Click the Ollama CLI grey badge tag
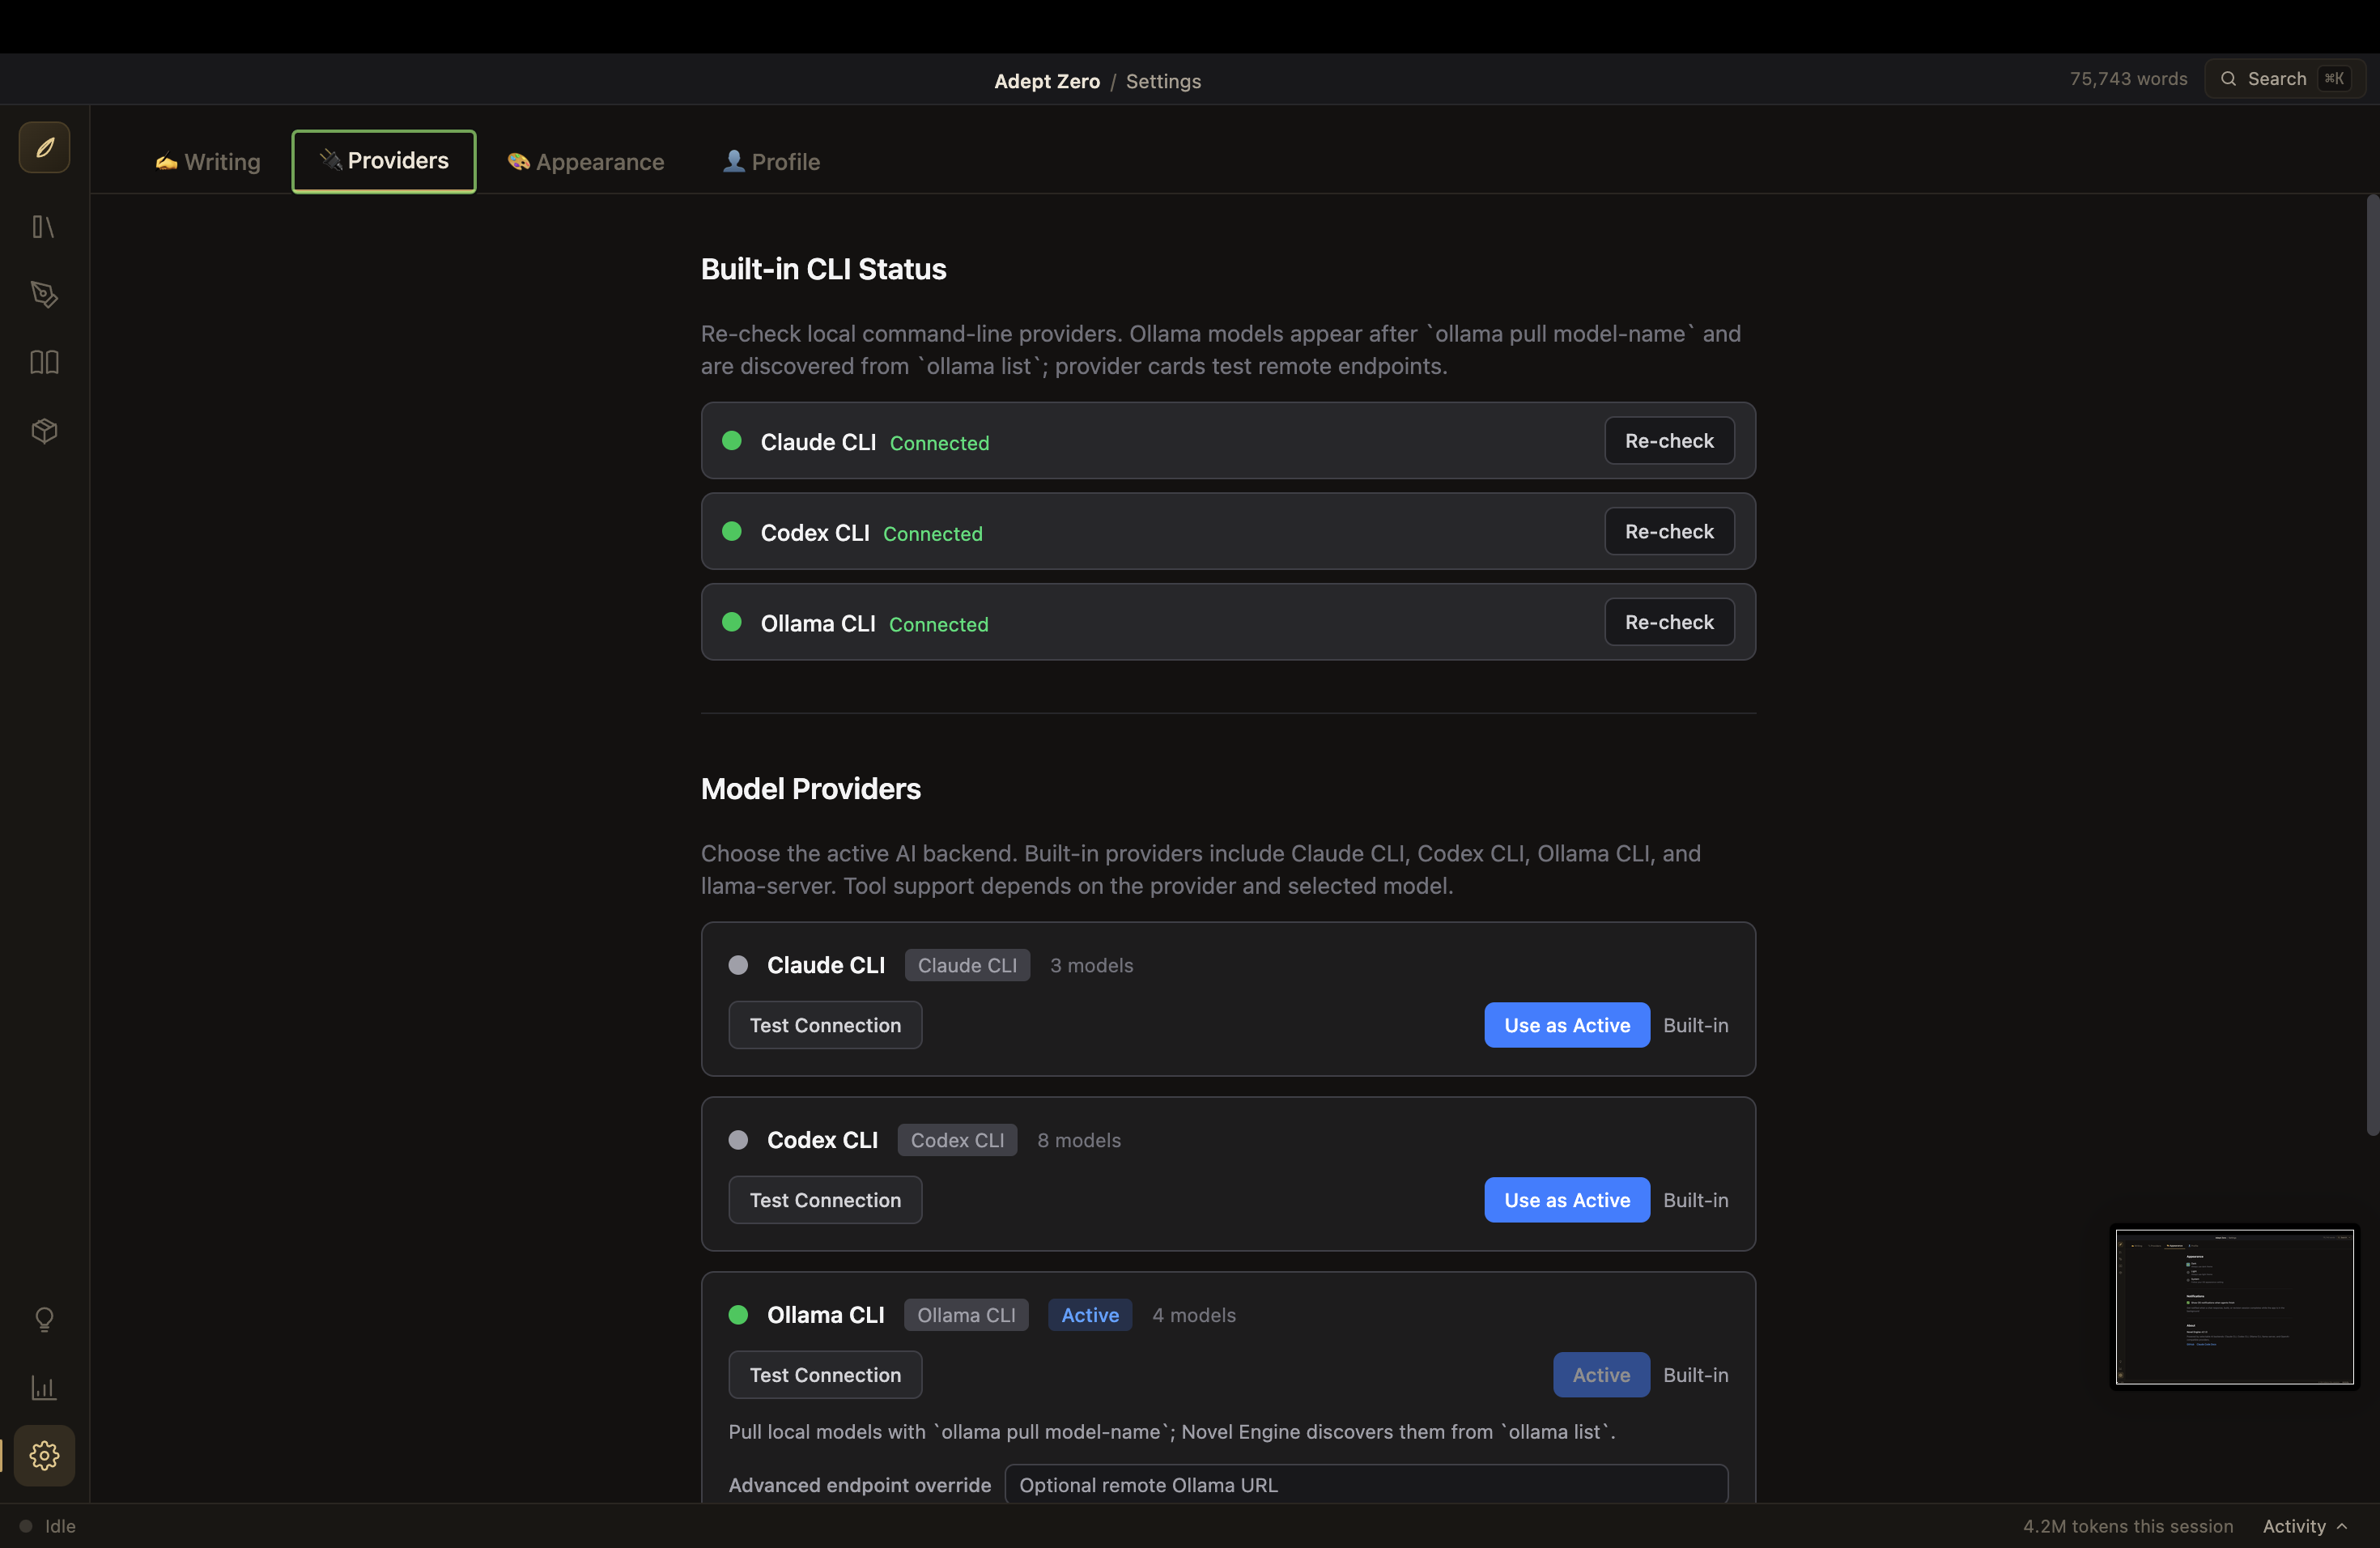The image size is (2380, 1548). 966,1315
